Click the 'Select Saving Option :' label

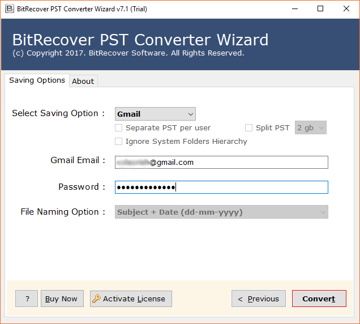point(58,113)
